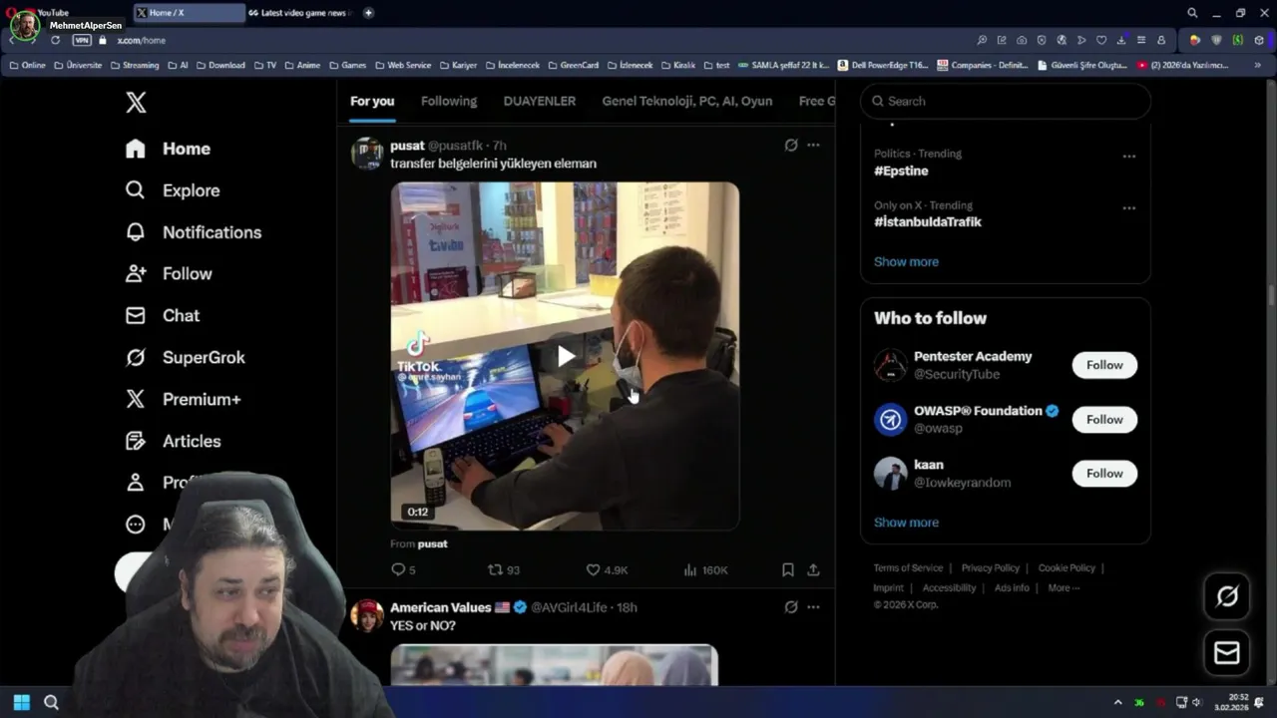Switch to the DUAYENLER tab
This screenshot has width=1277, height=718.
tap(540, 102)
